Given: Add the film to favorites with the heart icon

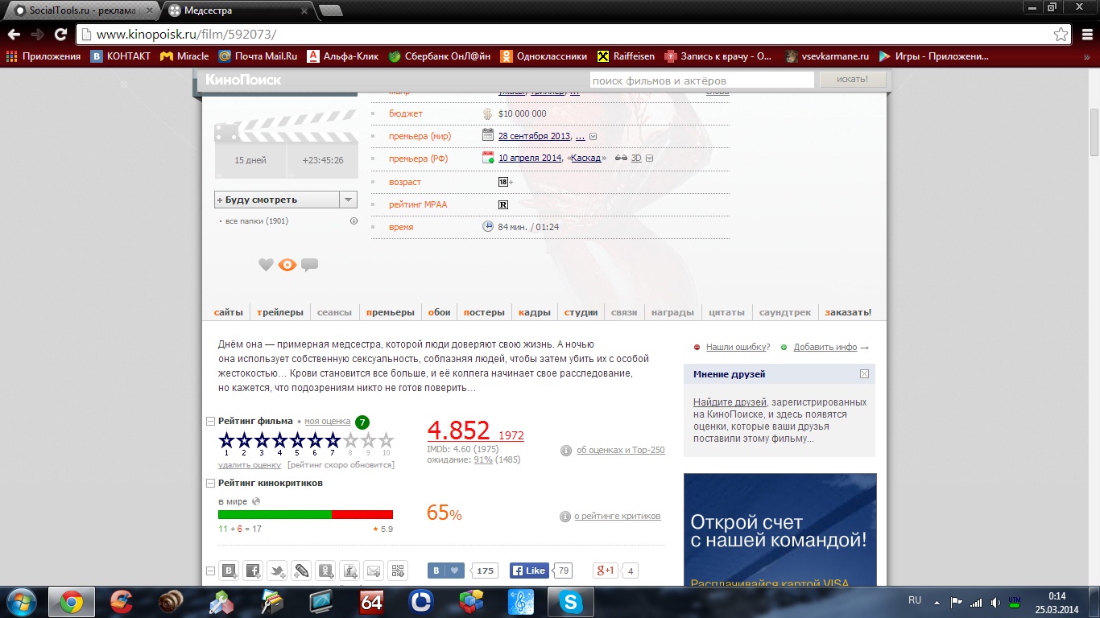Looking at the screenshot, I should (x=266, y=264).
